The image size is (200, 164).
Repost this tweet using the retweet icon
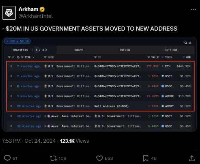pyautogui.click(x=53, y=158)
